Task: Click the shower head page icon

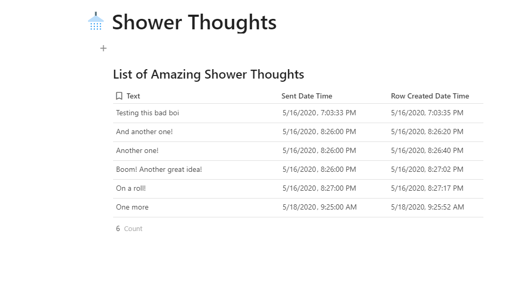Action: 96,21
